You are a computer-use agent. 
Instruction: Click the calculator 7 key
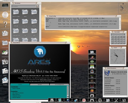(112, 37)
